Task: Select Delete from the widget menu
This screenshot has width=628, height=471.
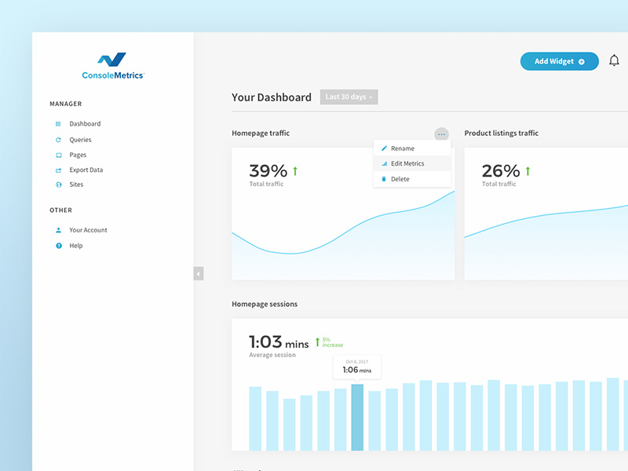Action: (x=400, y=179)
